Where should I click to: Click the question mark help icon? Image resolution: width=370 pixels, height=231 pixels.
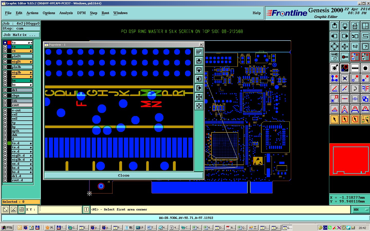tap(365, 46)
